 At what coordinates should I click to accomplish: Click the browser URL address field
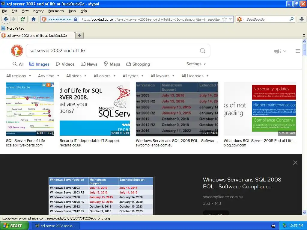(x=151, y=19)
